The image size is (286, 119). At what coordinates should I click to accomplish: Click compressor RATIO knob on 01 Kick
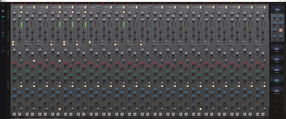point(14,13)
